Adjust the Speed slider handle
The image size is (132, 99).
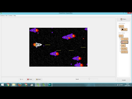pos(89,79)
